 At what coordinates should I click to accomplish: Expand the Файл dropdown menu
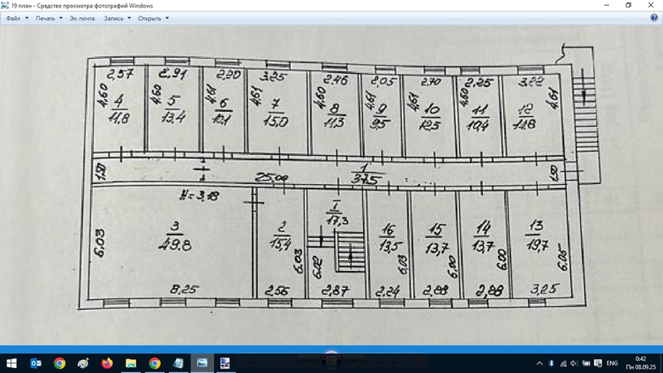point(17,17)
